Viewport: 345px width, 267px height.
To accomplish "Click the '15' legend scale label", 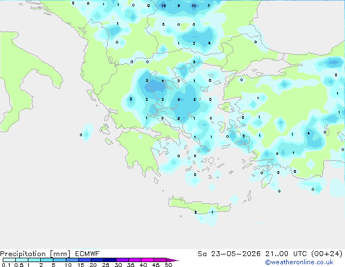I will click(81, 265).
